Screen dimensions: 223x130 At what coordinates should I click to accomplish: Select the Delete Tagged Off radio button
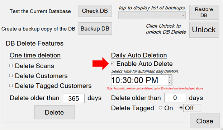(x=181, y=108)
